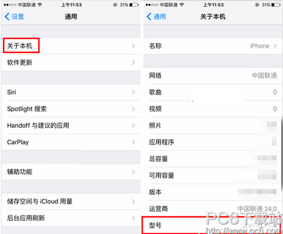The width and height of the screenshot is (283, 234).
Task: Open 关于本机 row
Action: 71,46
